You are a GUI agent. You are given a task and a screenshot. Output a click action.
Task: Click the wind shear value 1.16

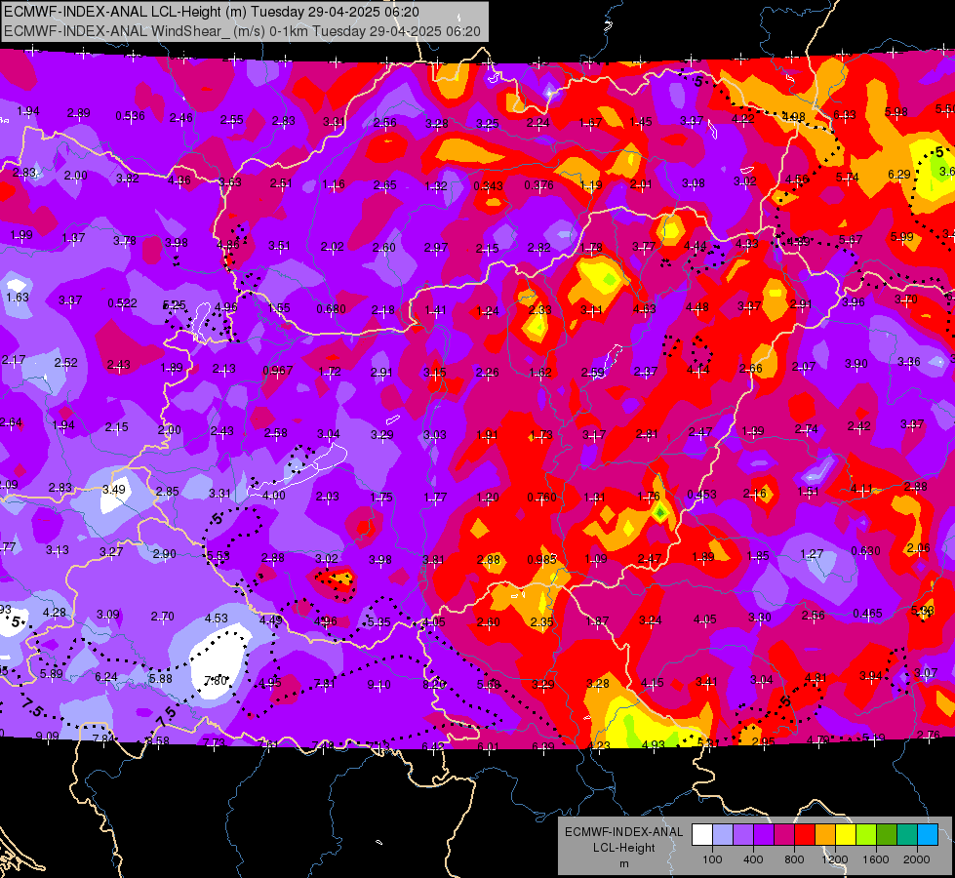(334, 184)
